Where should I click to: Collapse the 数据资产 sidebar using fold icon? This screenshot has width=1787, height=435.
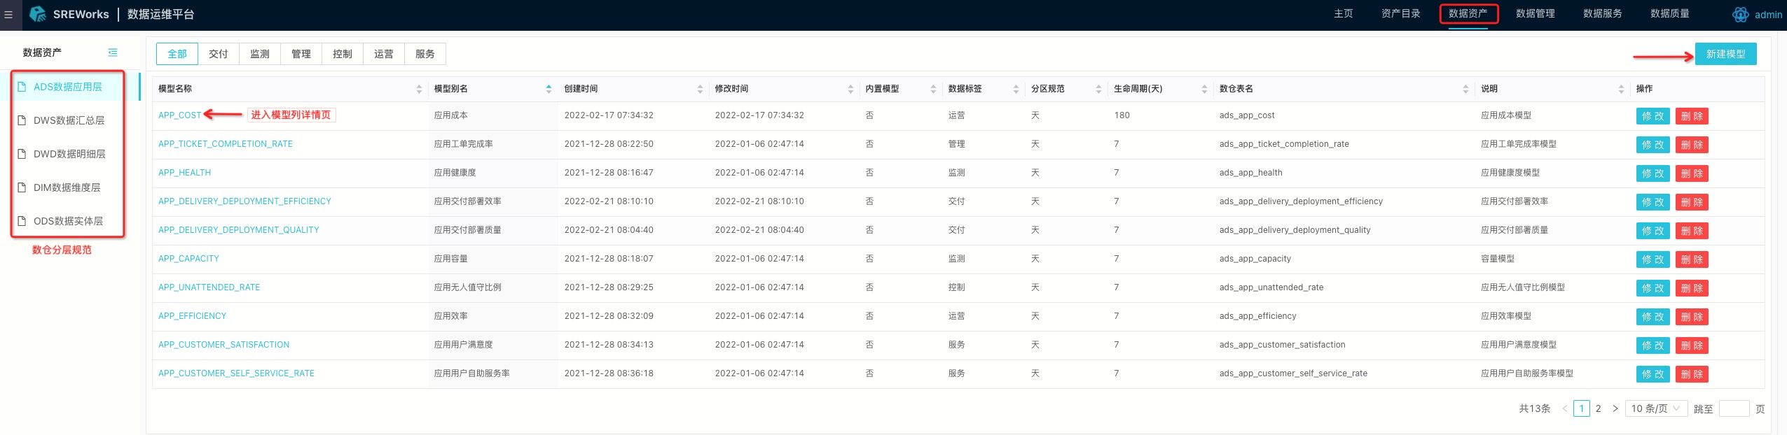(113, 52)
